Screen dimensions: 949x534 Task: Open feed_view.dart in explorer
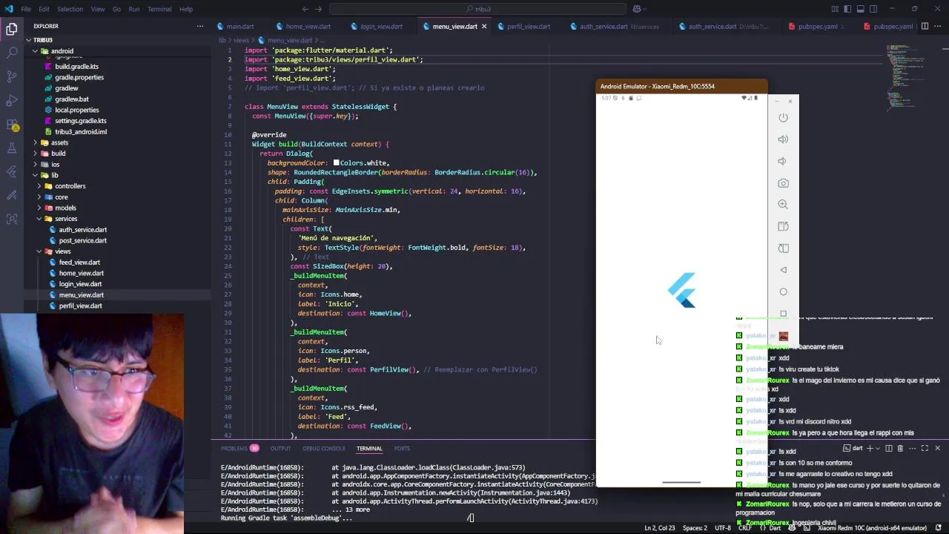(x=79, y=263)
